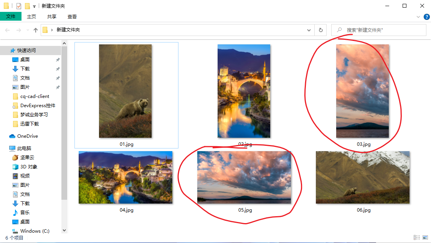Unpin 桌面 from quick access
The width and height of the screenshot is (431, 243).
(58, 60)
